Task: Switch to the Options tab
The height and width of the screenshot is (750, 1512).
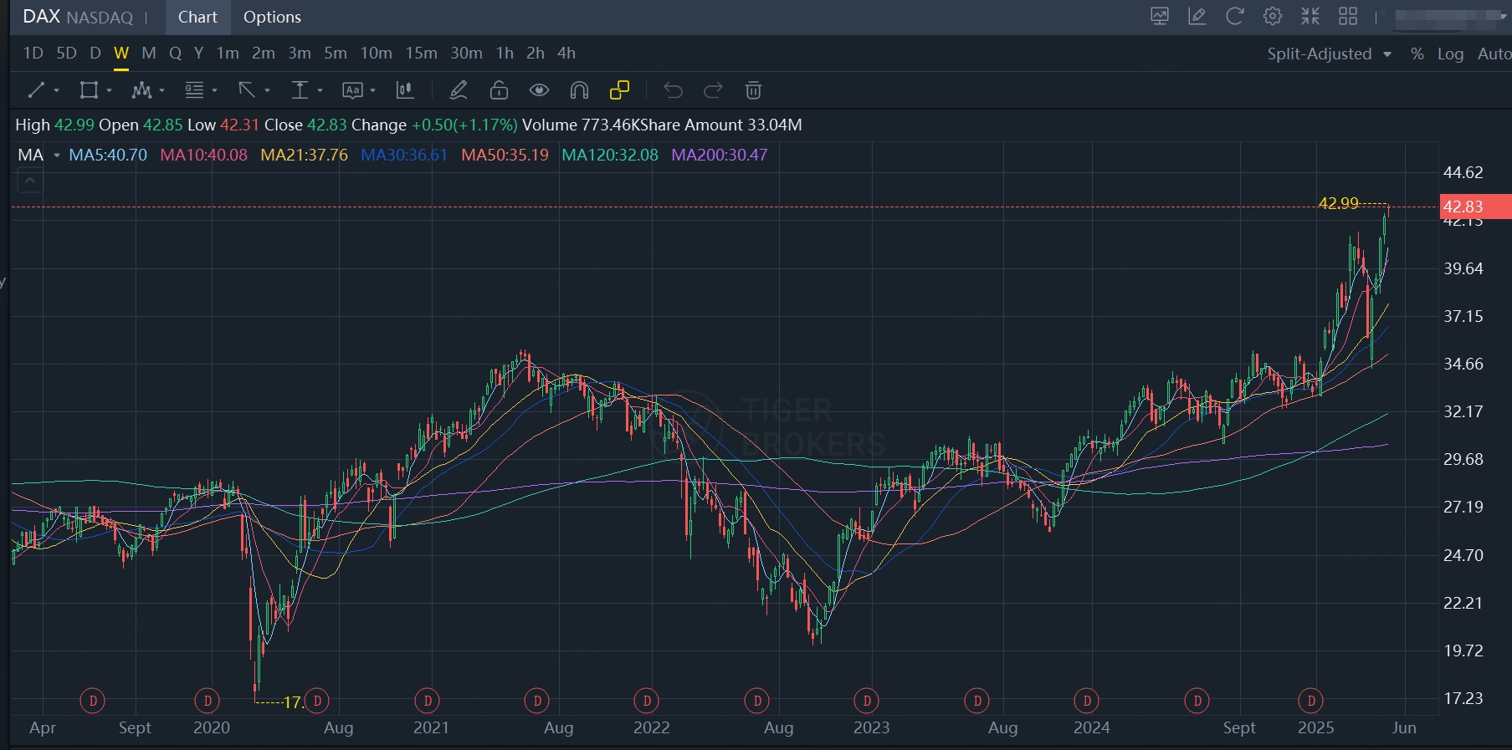Action: pyautogui.click(x=272, y=18)
